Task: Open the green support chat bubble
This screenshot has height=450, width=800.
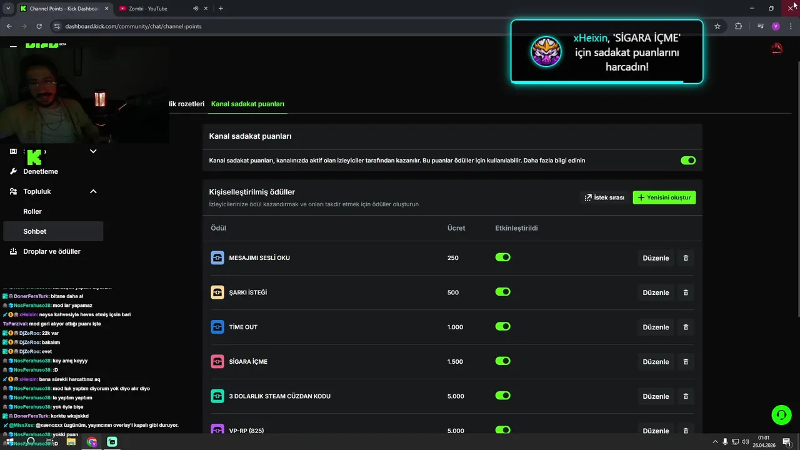Action: pyautogui.click(x=781, y=414)
